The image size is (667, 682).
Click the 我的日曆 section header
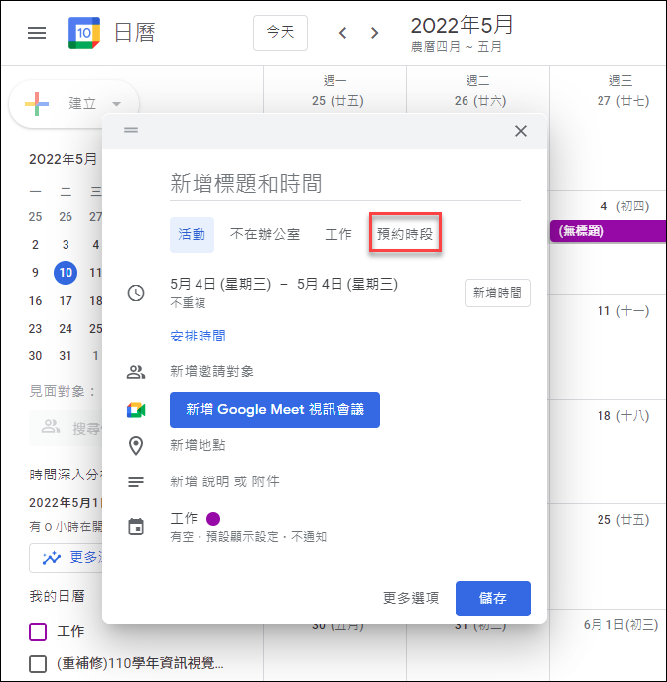click(57, 596)
